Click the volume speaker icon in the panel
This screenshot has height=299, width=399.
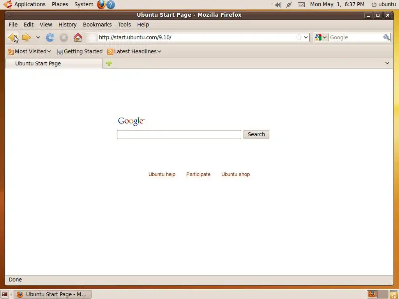click(278, 5)
